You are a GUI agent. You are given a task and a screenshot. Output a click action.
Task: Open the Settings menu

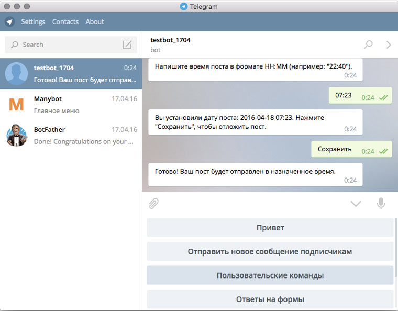[33, 22]
